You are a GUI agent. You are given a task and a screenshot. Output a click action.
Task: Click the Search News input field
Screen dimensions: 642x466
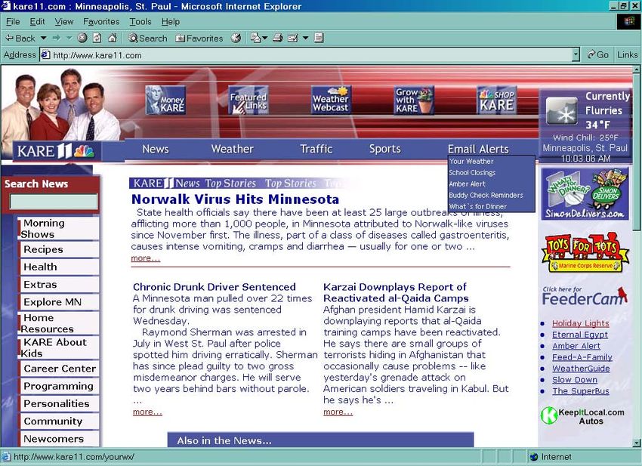click(x=54, y=202)
